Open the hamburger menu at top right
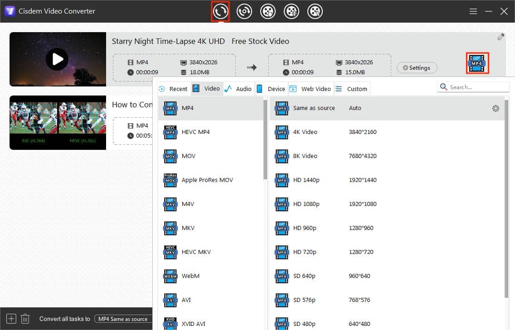The width and height of the screenshot is (515, 330). pyautogui.click(x=473, y=11)
